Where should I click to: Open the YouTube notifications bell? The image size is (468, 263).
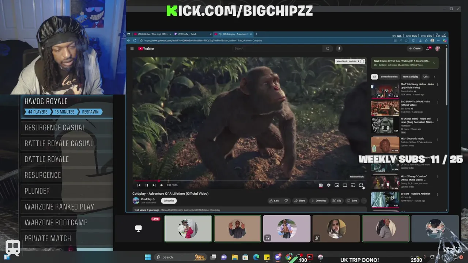(x=428, y=48)
